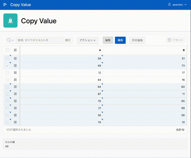Click the 1行が選択されました status text
Screen dimensions: 191x158
[19, 130]
